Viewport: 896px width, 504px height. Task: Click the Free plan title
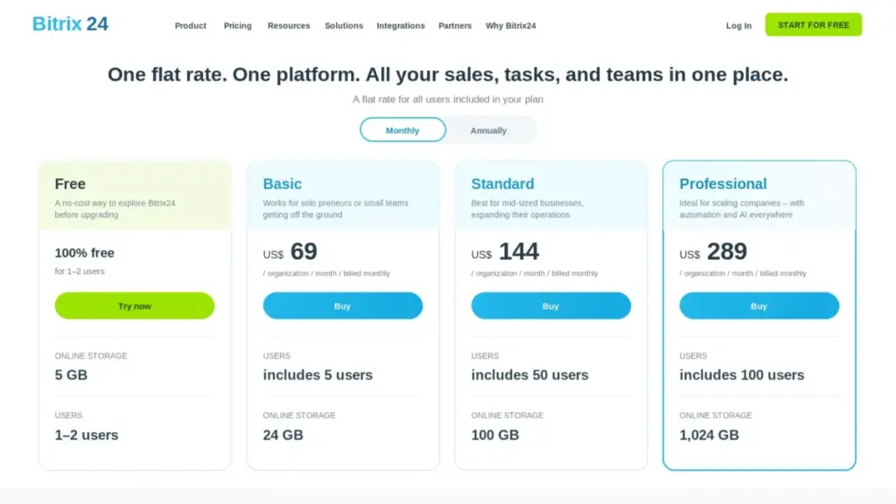tap(70, 184)
